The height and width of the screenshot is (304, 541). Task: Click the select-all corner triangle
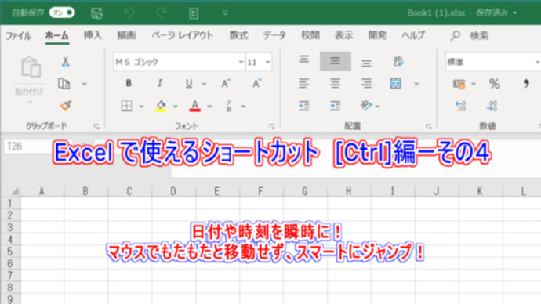pyautogui.click(x=15, y=191)
